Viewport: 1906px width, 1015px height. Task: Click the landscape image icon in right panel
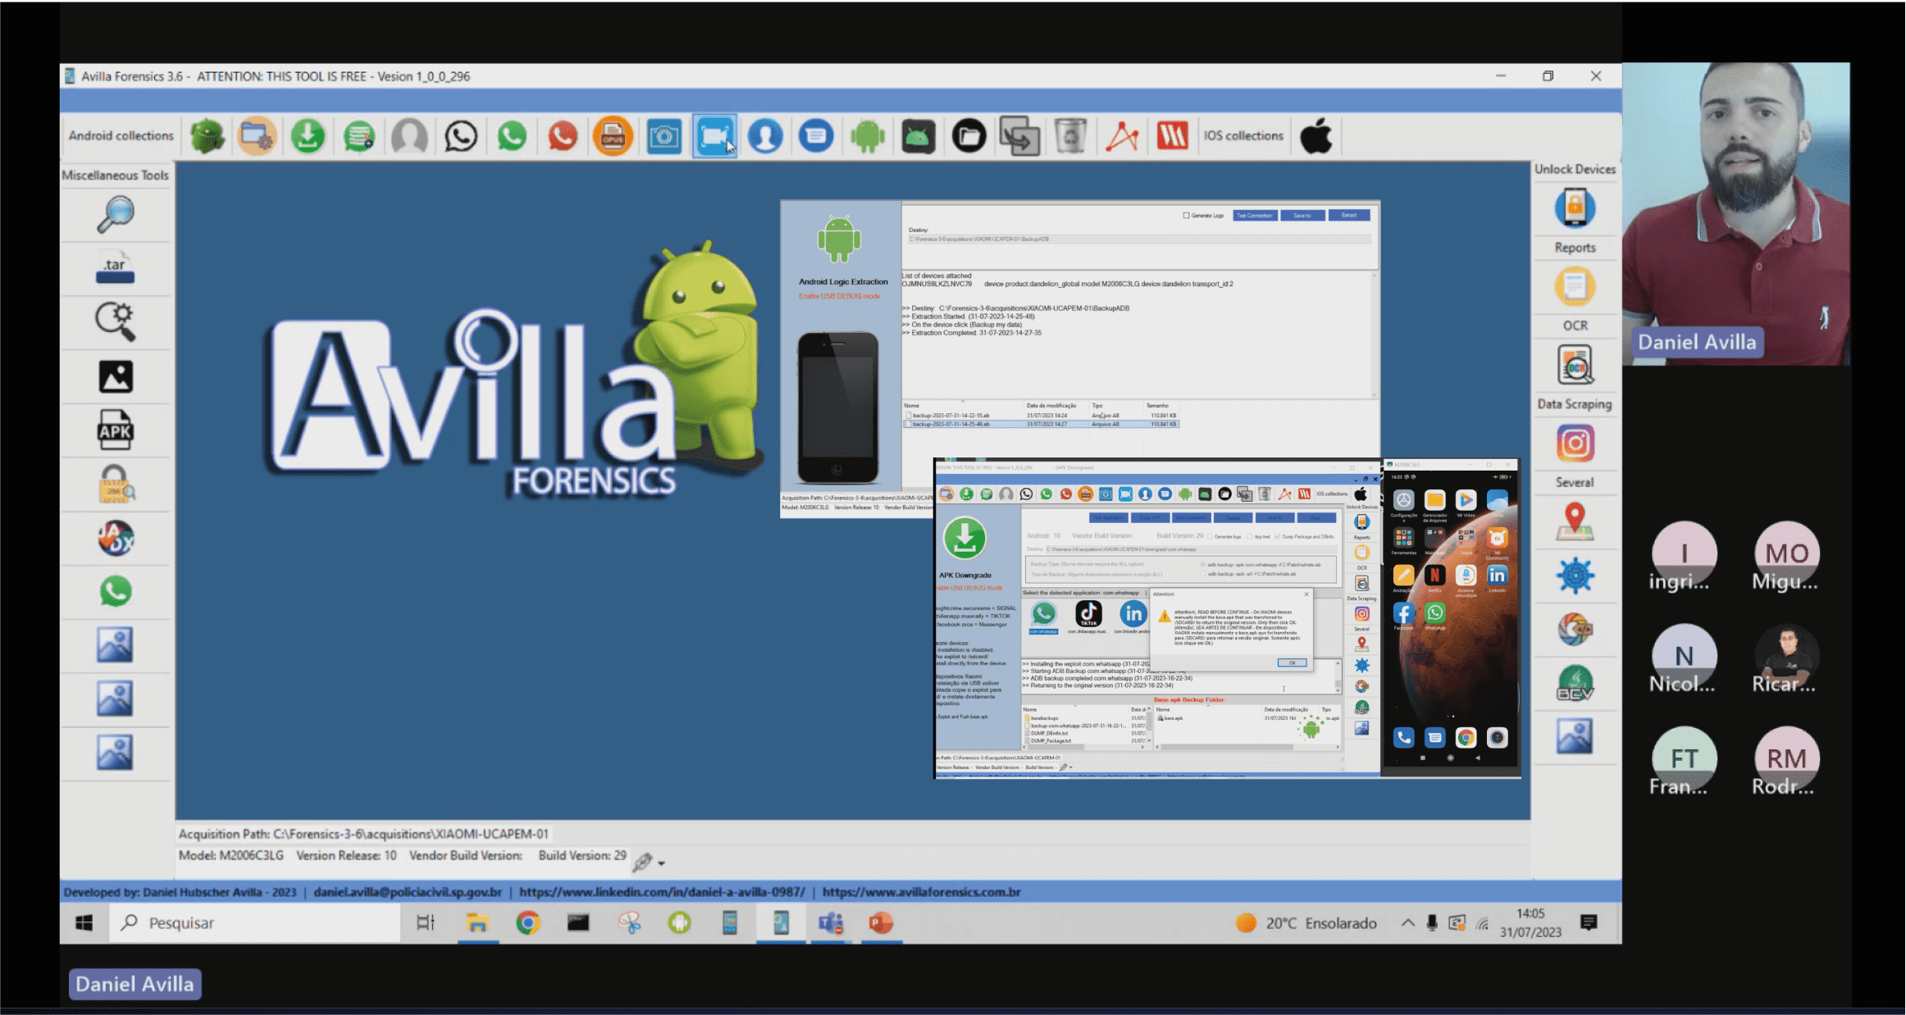point(1575,736)
